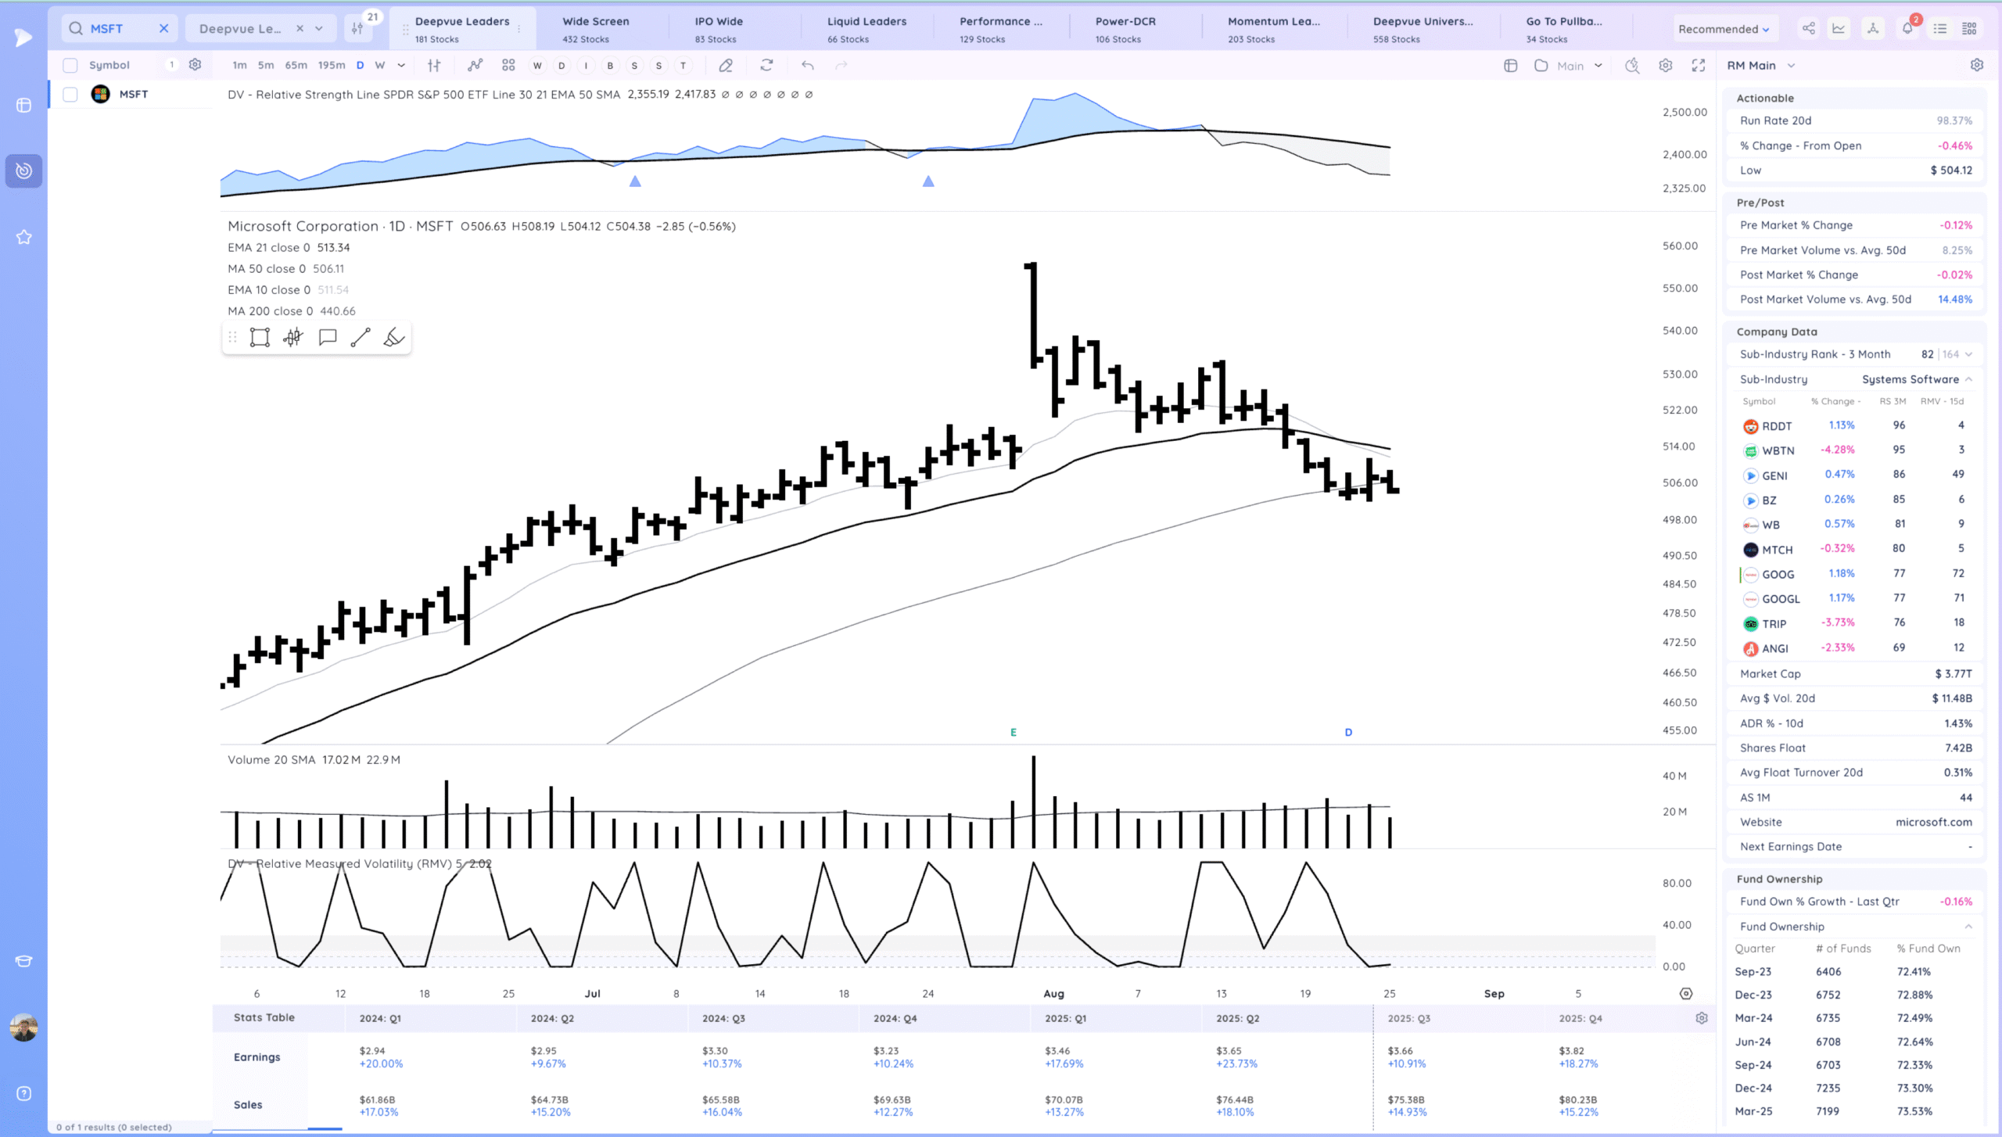Viewport: 2002px width, 1137px height.
Task: Click the four-circle grid layout icon
Action: tap(508, 66)
